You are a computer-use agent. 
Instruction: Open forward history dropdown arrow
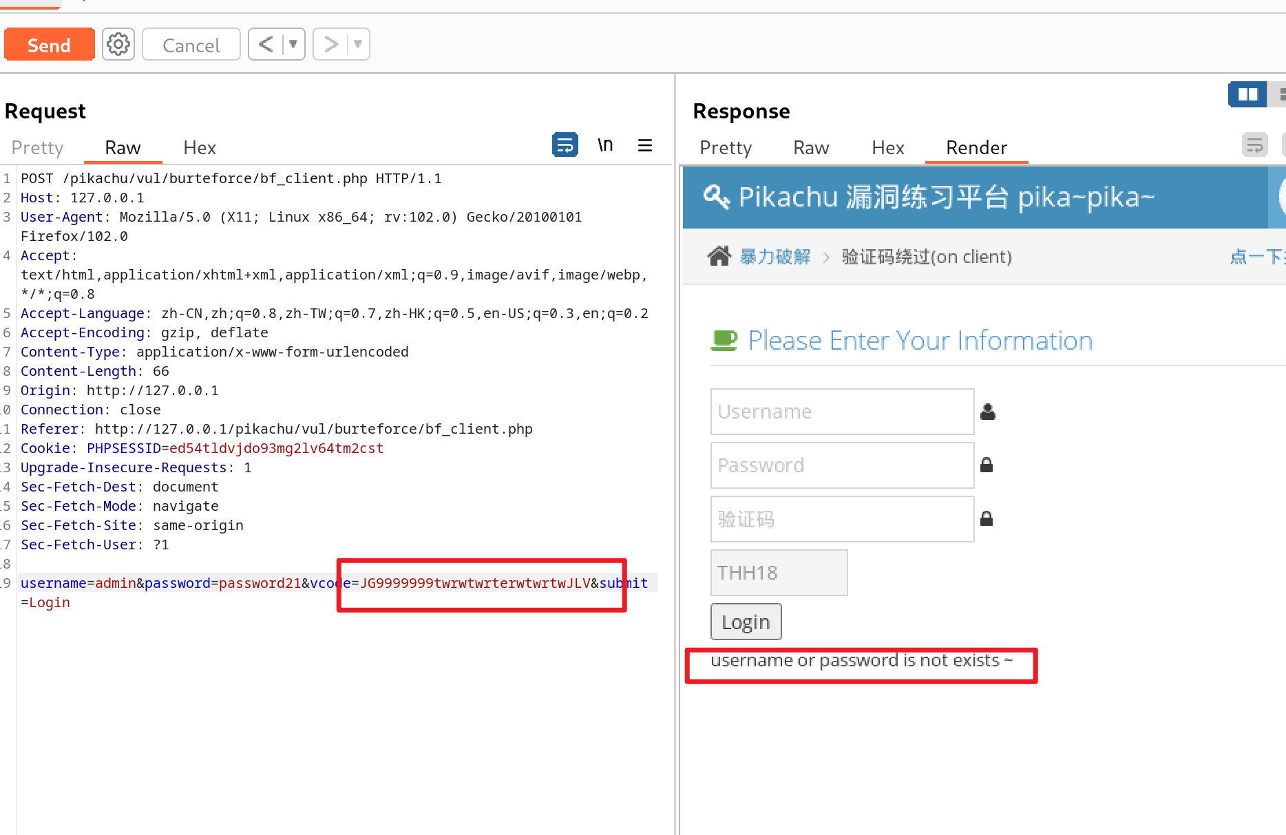pos(358,45)
